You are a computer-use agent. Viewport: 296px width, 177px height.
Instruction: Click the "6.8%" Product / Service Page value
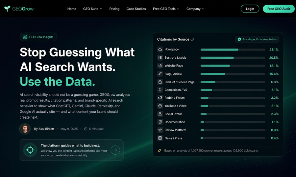pos(275,82)
